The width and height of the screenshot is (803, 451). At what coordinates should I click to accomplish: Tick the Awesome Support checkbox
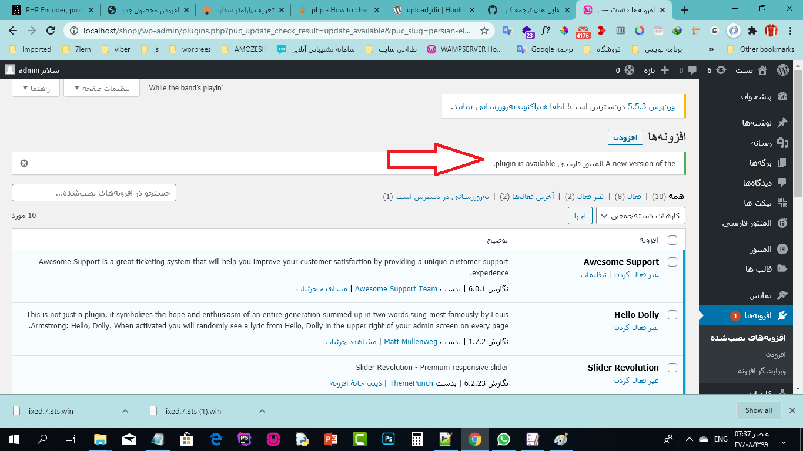click(x=672, y=262)
